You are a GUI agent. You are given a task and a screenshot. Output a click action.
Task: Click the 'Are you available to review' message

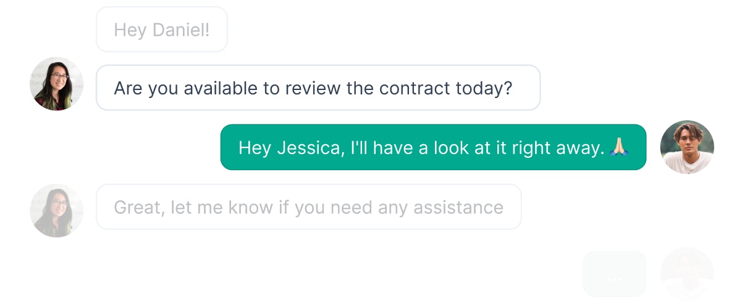318,88
